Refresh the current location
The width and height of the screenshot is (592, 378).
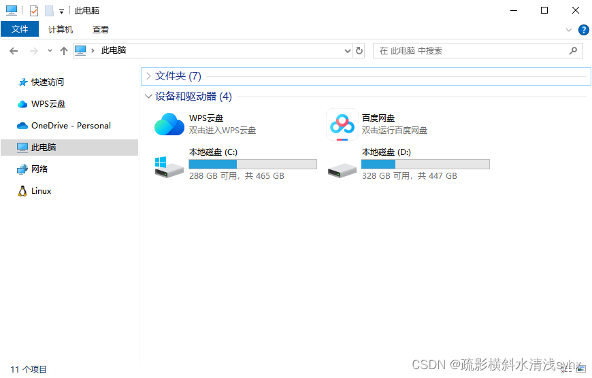(x=359, y=50)
